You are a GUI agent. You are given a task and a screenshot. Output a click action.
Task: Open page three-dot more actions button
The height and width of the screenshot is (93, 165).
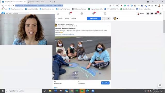tap(108, 19)
